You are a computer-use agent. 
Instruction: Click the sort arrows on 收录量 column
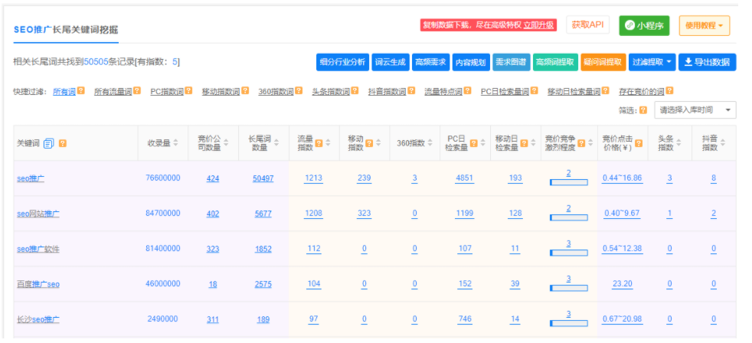pos(175,143)
